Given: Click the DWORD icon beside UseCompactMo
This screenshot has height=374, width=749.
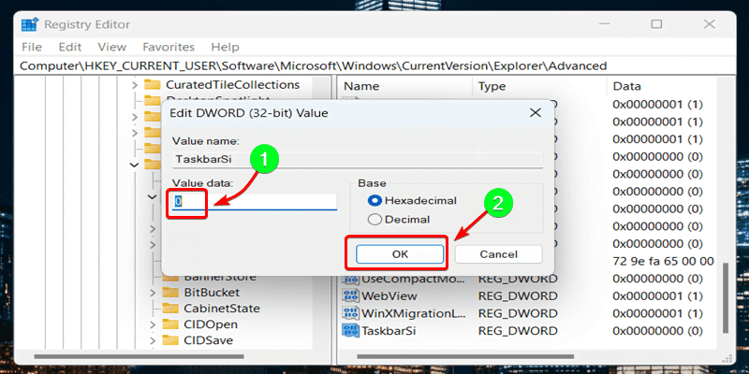Looking at the screenshot, I should 350,279.
